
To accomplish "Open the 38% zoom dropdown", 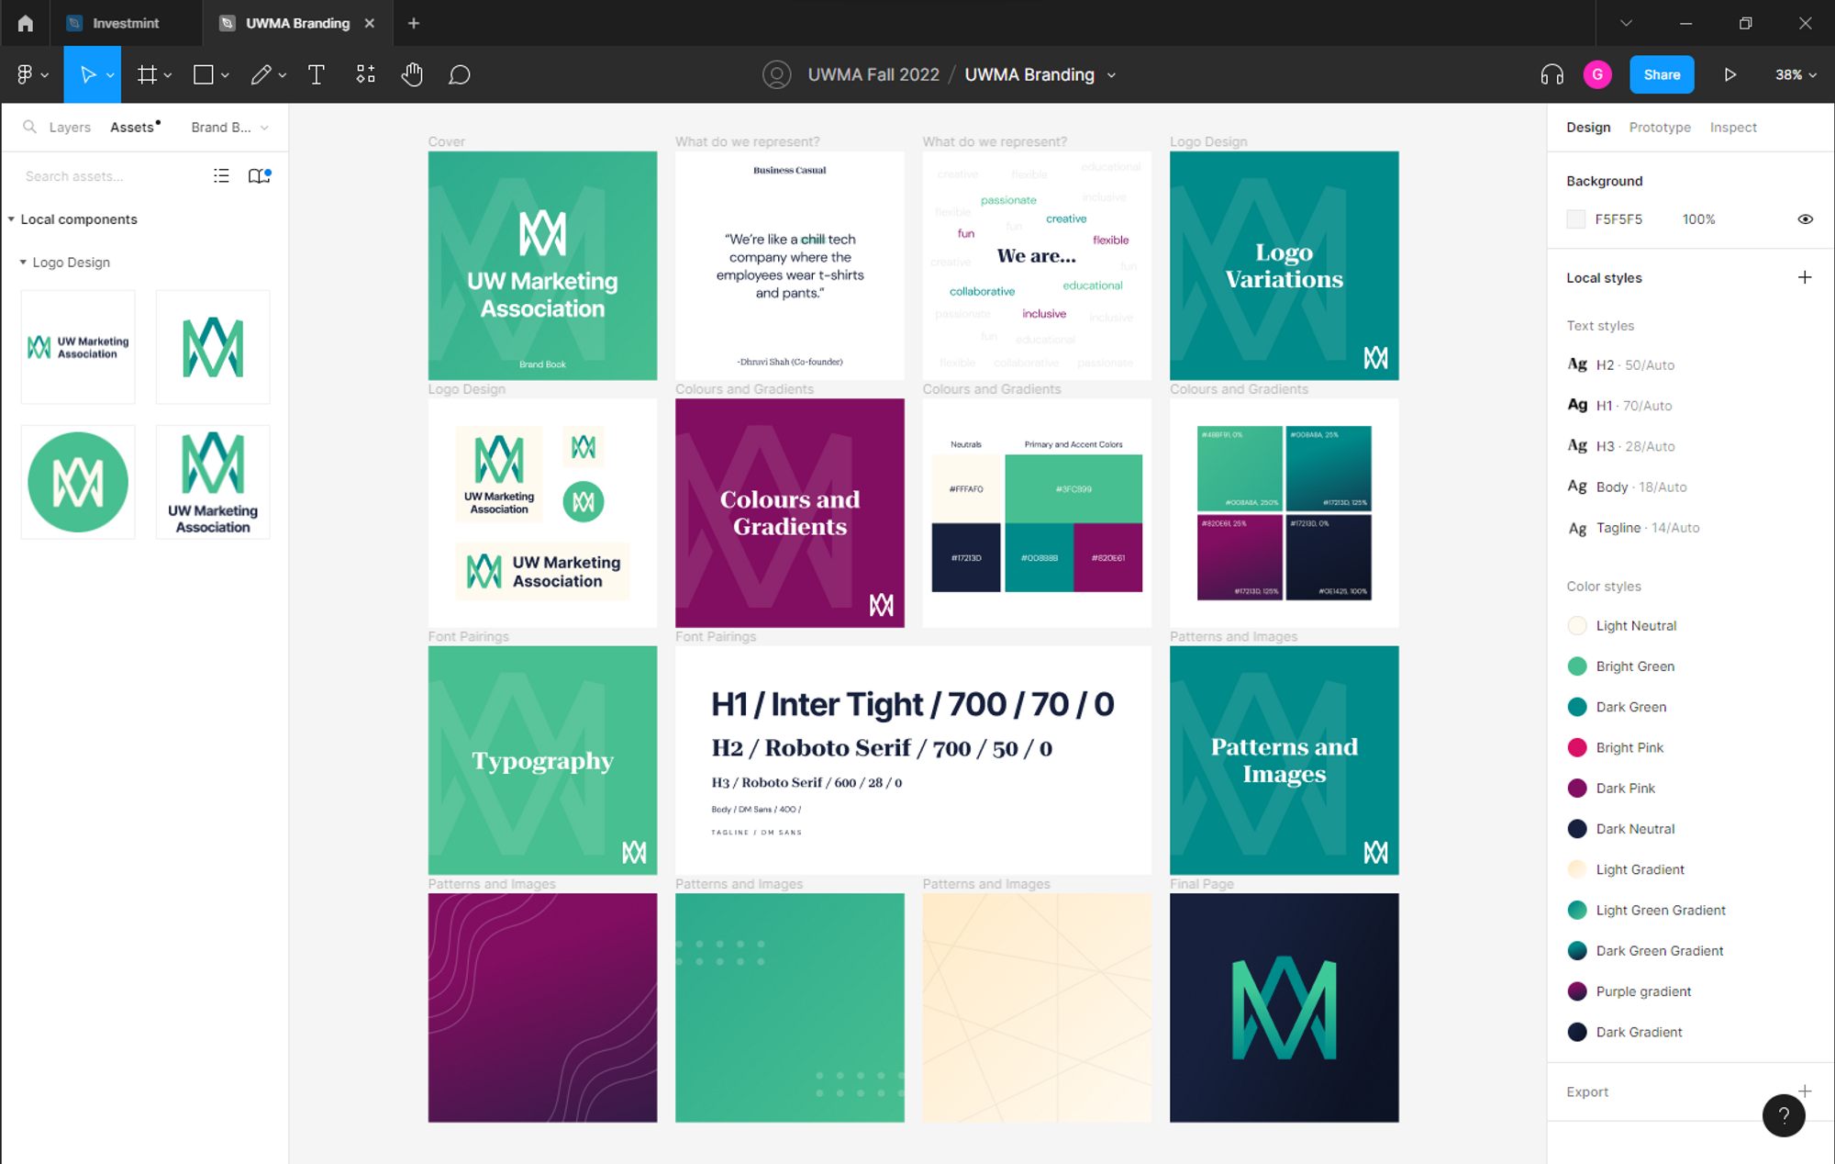I will pyautogui.click(x=1796, y=74).
